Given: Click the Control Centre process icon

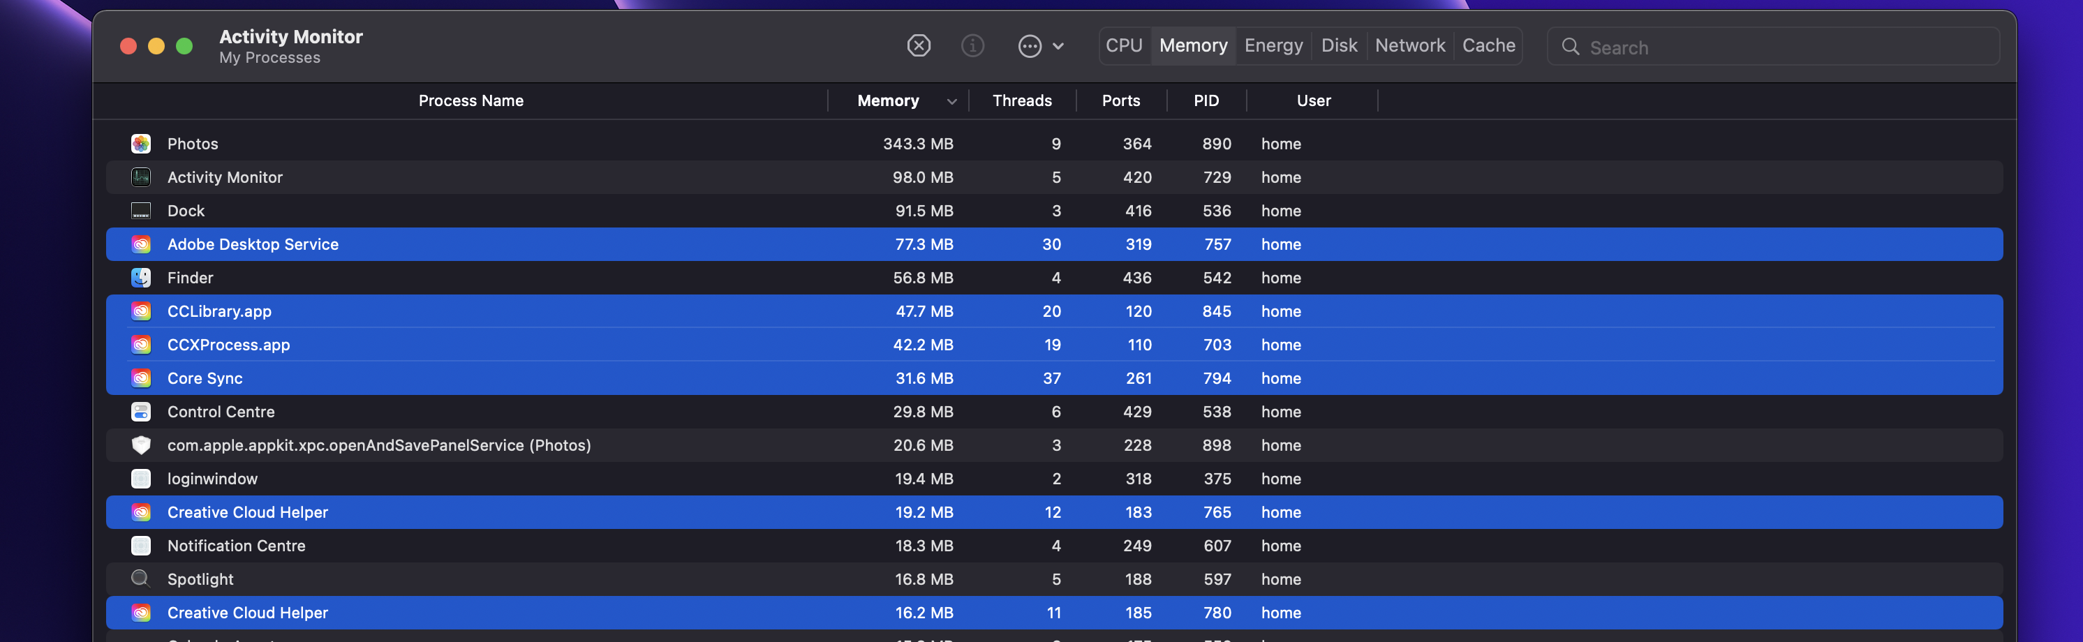Looking at the screenshot, I should [141, 412].
